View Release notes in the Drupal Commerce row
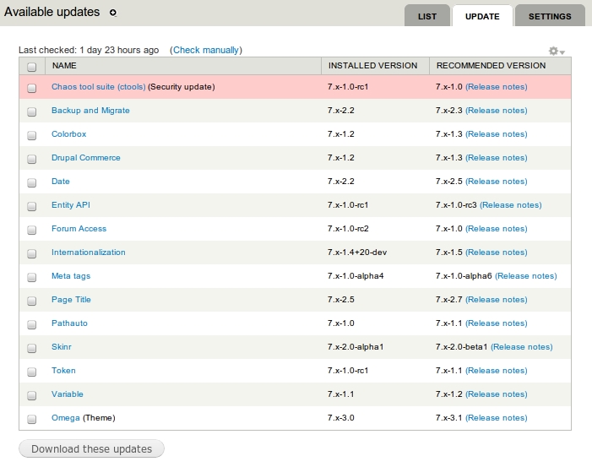592x467 pixels. pyautogui.click(x=496, y=158)
